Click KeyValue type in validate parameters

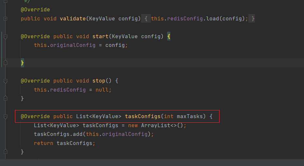(x=102, y=19)
